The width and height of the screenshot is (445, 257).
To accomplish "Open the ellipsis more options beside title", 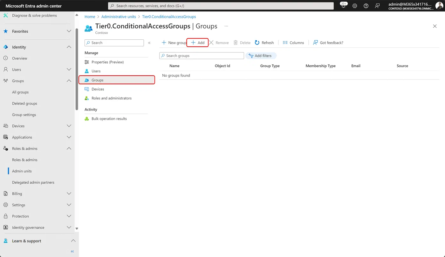I will point(226,26).
